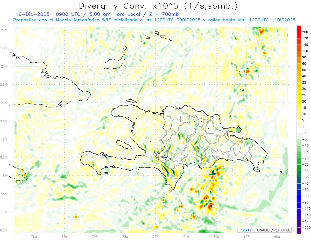Click the green swatch between -20 and -25

click(x=299, y=161)
